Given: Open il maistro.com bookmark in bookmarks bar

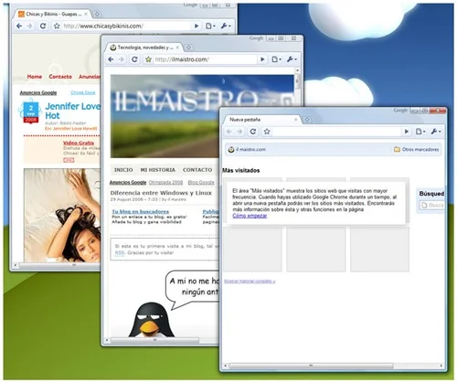Looking at the screenshot, I should click(x=247, y=150).
